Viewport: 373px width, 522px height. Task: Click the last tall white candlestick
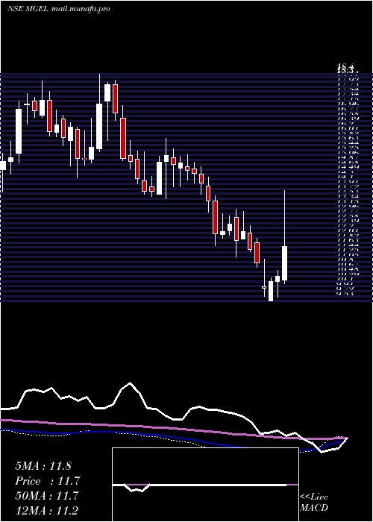point(284,263)
